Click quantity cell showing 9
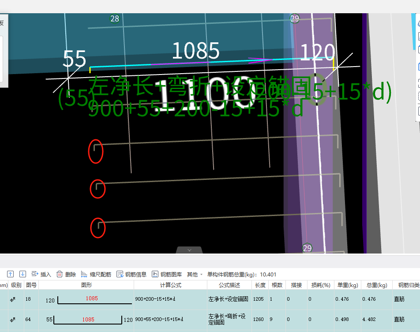Image resolution: width=420 pixels, height=332 pixels. [277, 319]
